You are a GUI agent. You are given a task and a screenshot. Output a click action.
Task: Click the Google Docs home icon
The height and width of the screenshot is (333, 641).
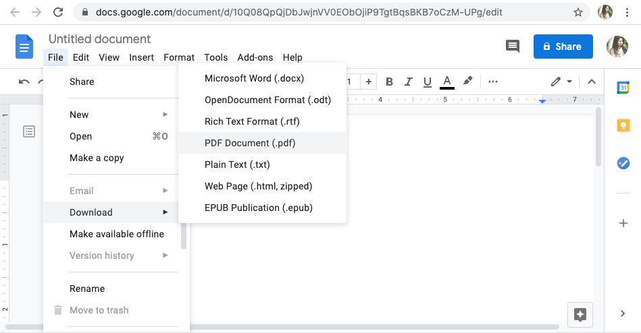[24, 47]
